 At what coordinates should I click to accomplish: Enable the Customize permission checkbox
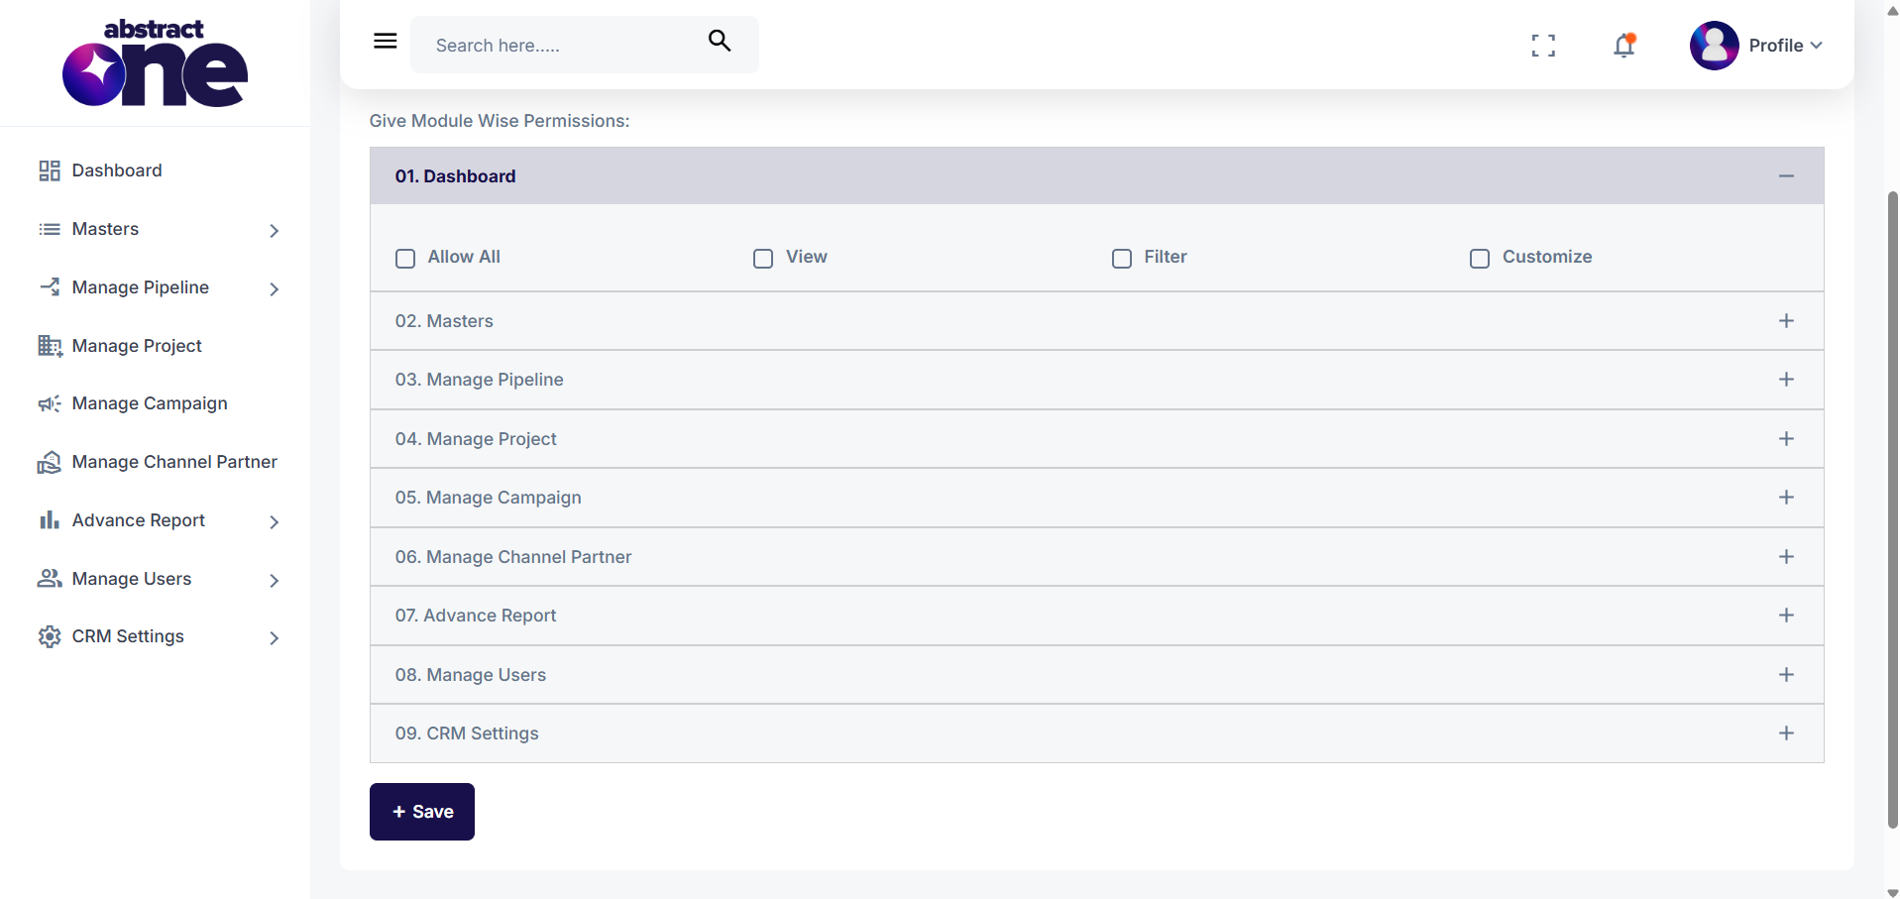point(1480,259)
